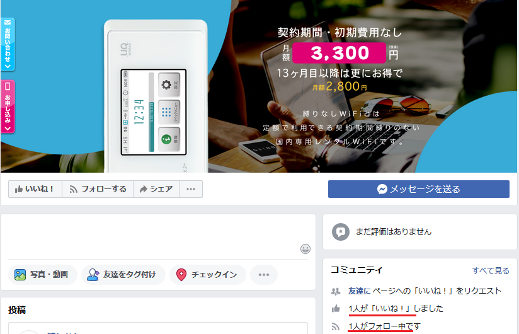Expand the お申し込み pink side tab

(8, 107)
